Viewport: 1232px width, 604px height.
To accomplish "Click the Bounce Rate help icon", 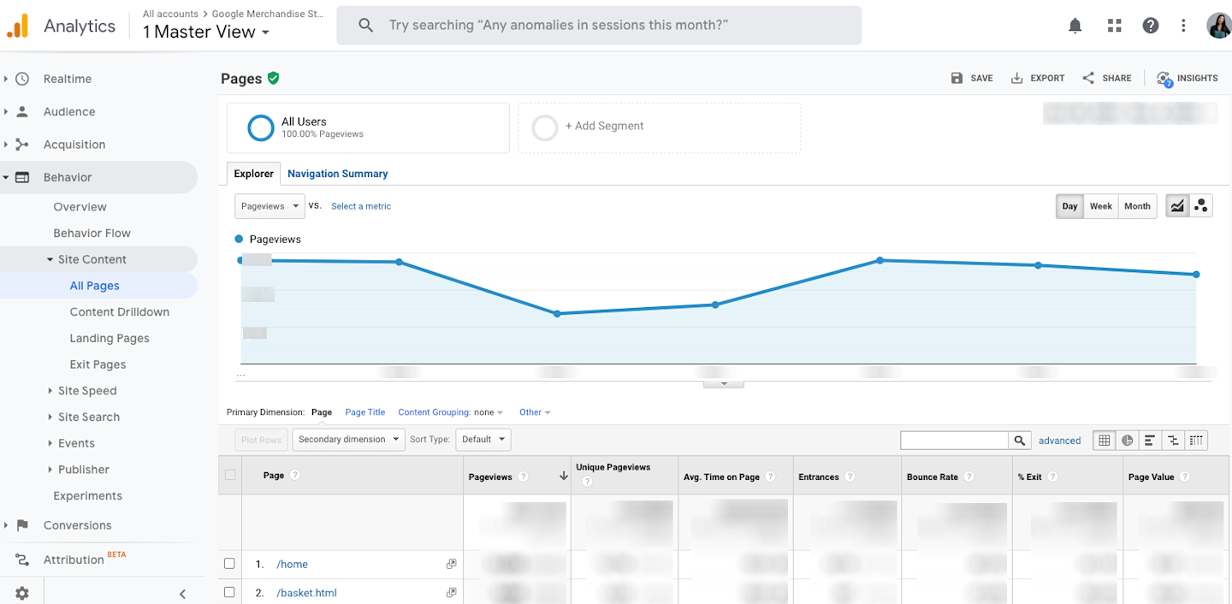I will [968, 477].
